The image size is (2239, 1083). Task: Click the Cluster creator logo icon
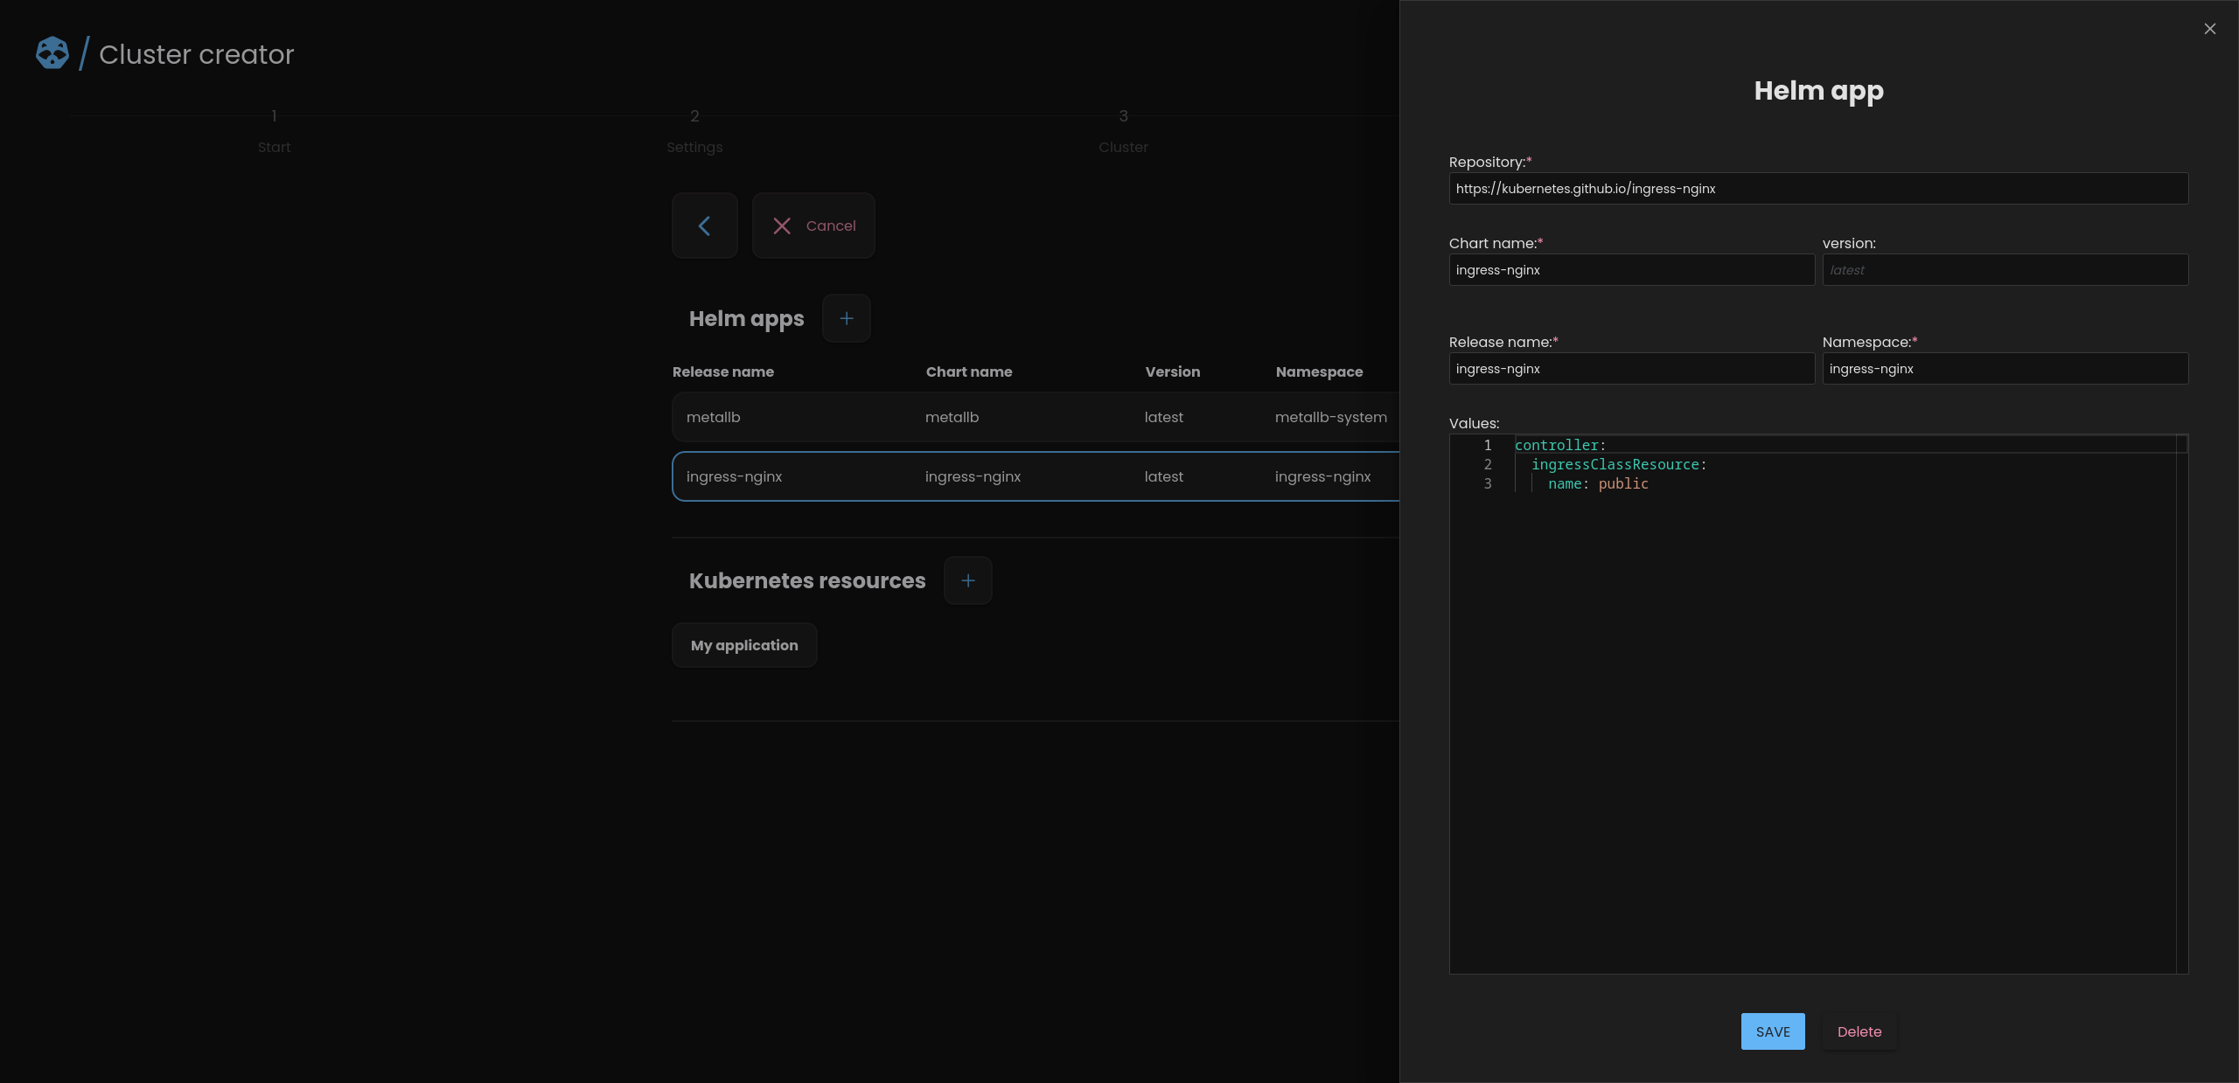click(x=52, y=53)
